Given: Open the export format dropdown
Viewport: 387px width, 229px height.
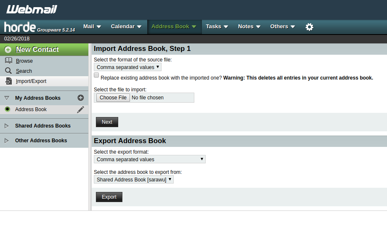Looking at the screenshot, I should click(149, 159).
